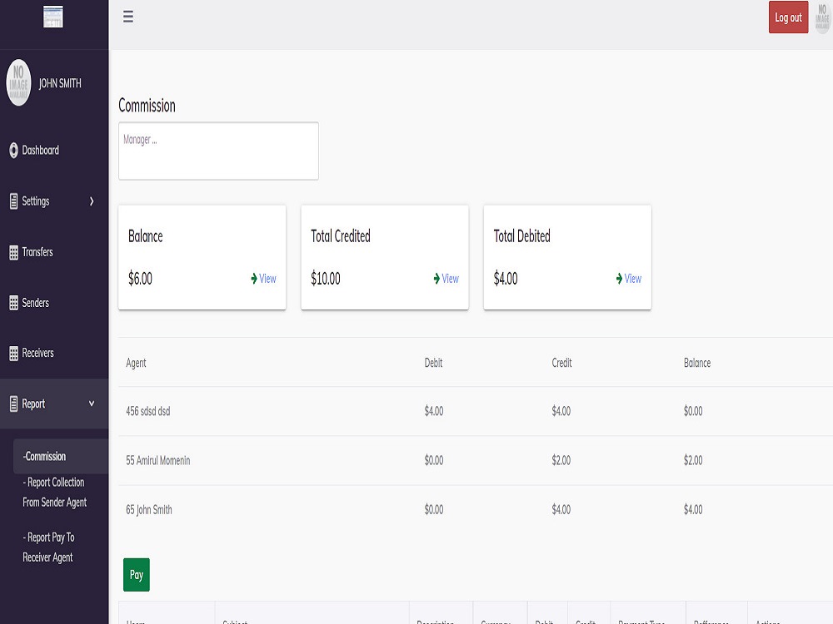833x624 pixels.
Task: Click the $2.00 credit of Amirul Momenin
Action: (x=561, y=461)
